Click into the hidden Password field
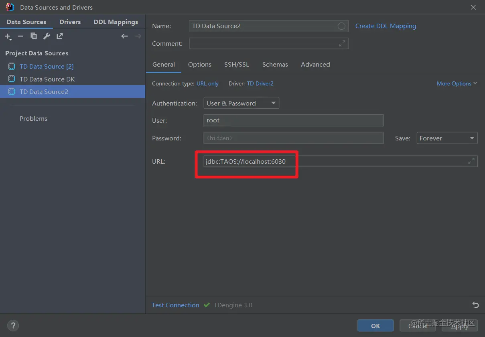Image resolution: width=485 pixels, height=337 pixels. tap(293, 138)
